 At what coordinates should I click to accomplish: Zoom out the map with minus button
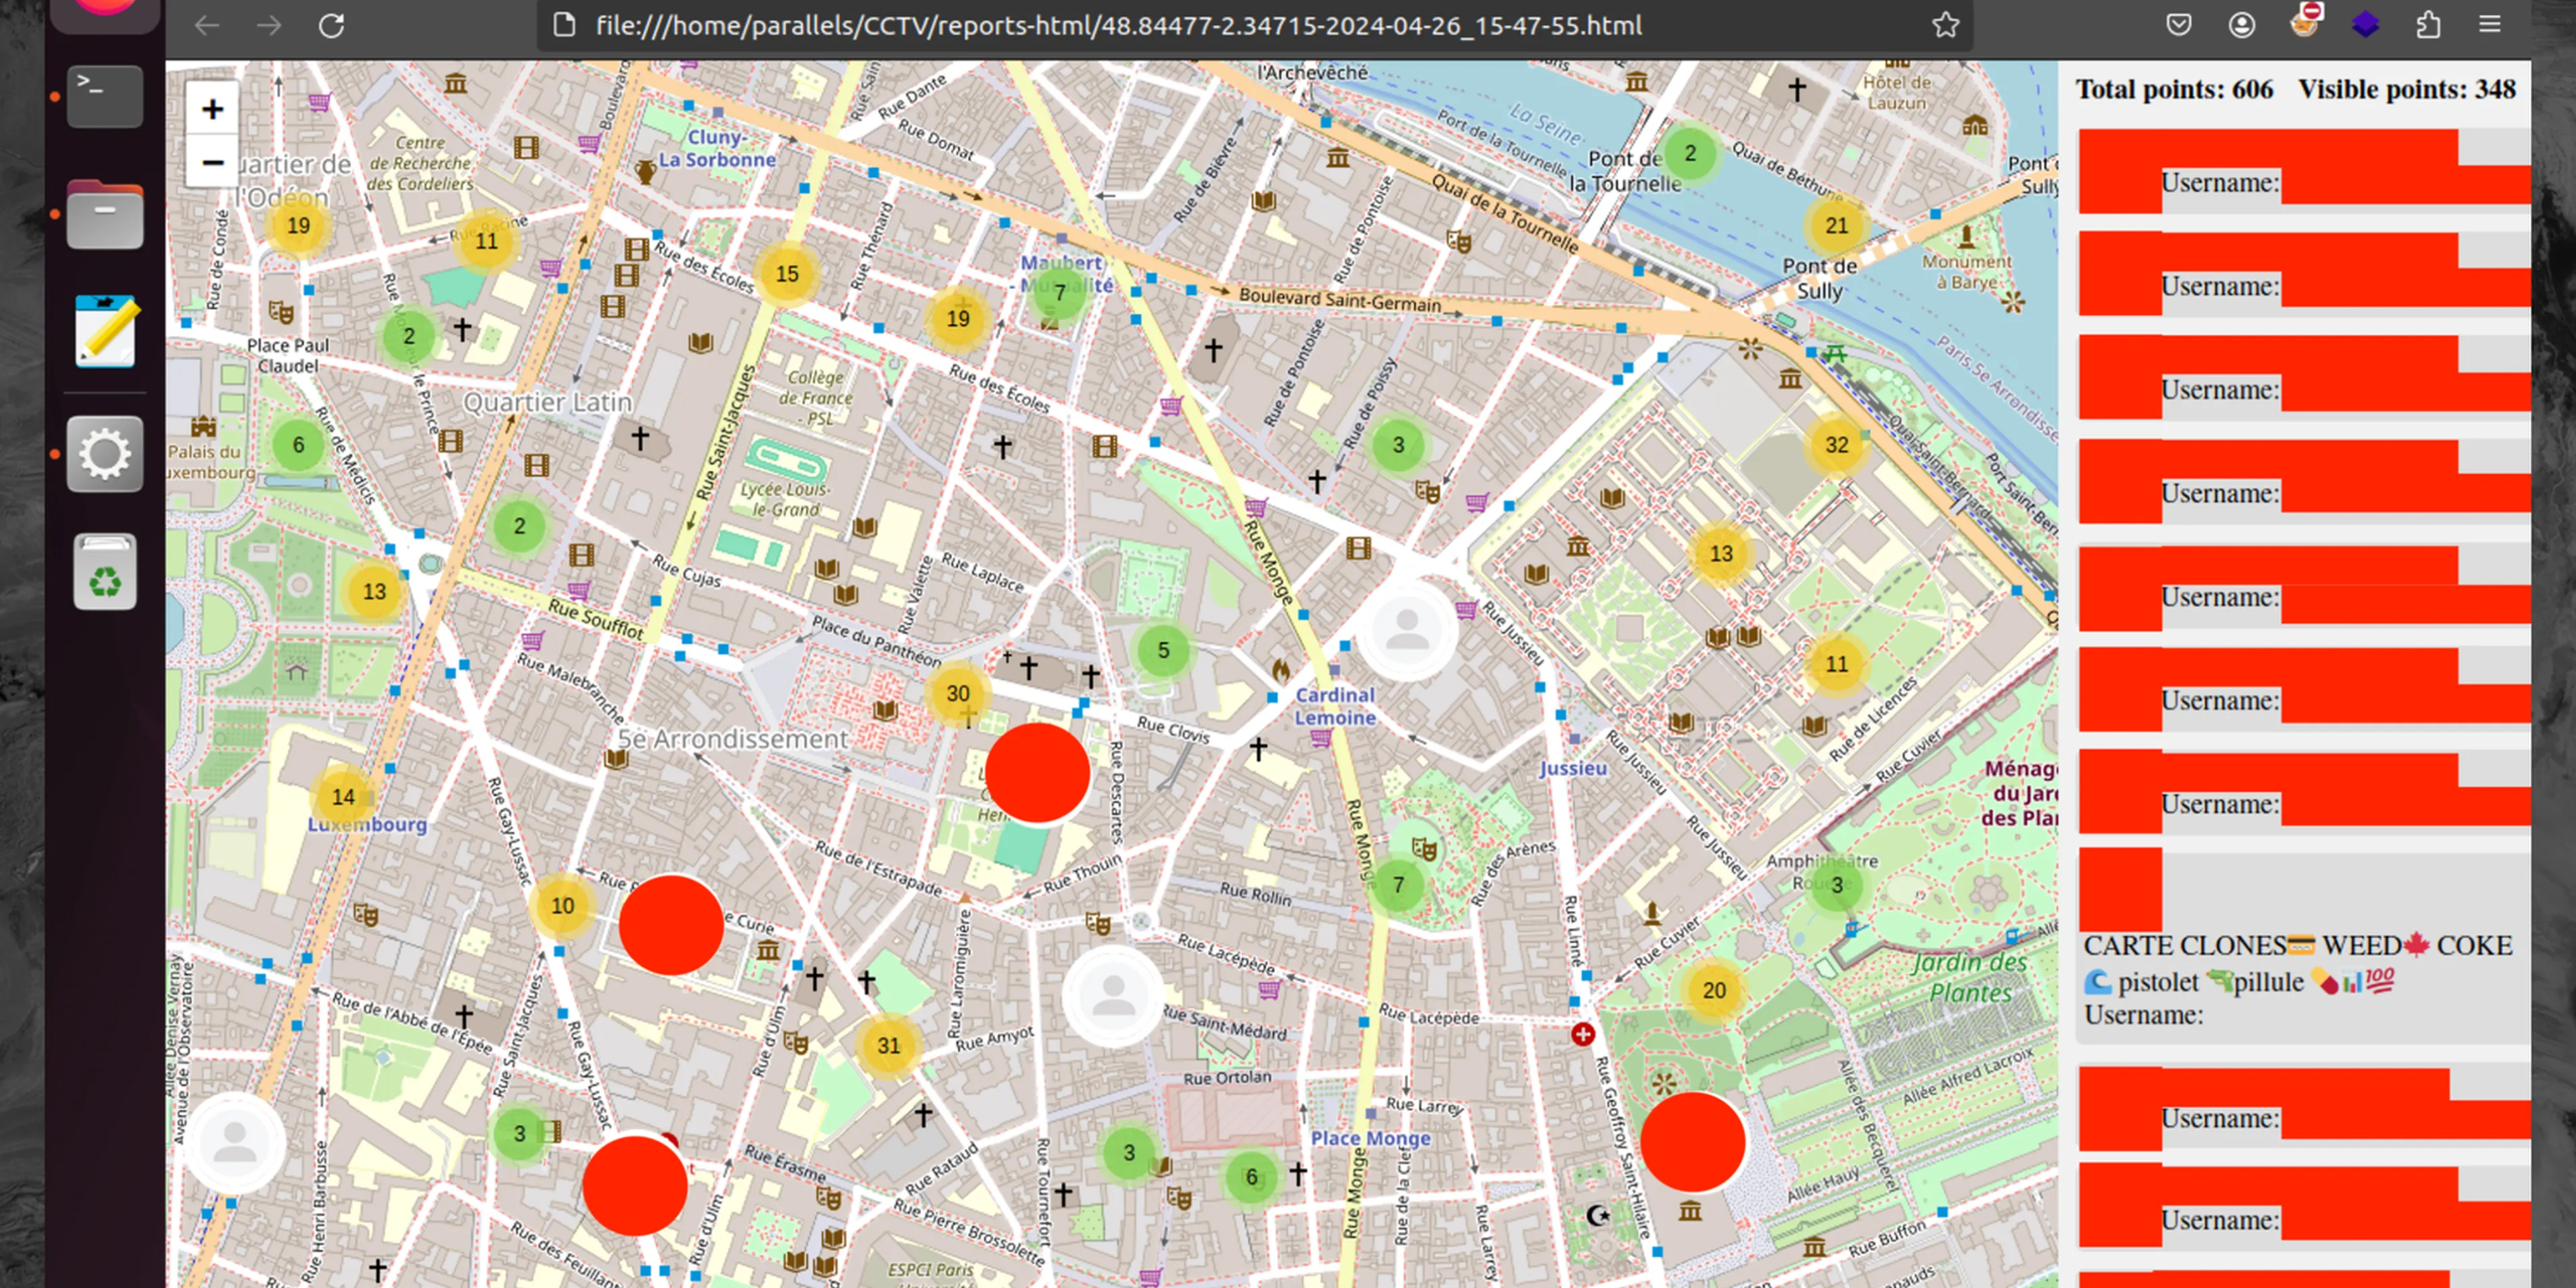coord(212,162)
